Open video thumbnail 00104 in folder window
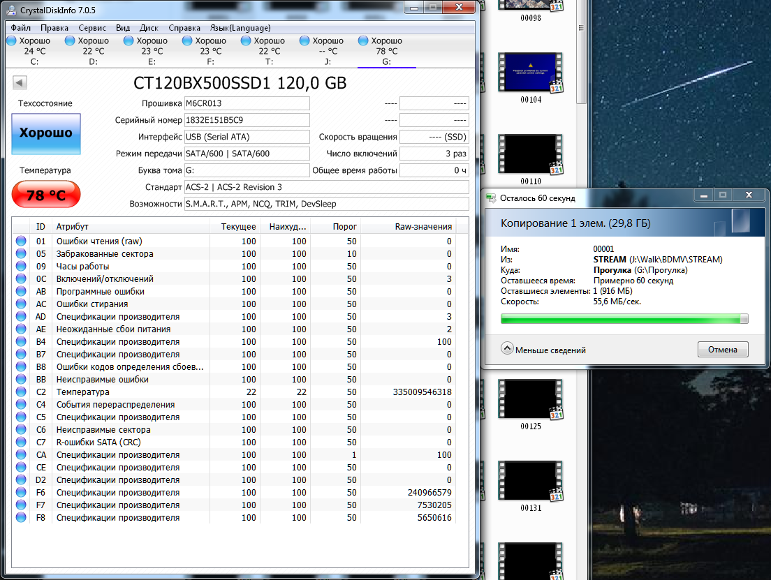 (531, 73)
